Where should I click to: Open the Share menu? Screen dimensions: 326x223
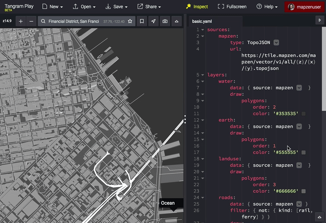pyautogui.click(x=149, y=7)
